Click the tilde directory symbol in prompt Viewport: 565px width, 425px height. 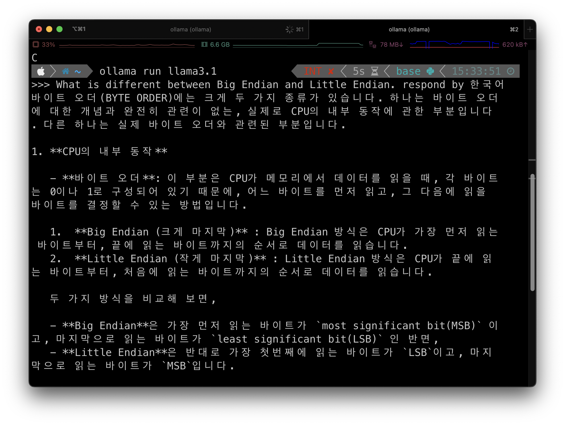78,72
